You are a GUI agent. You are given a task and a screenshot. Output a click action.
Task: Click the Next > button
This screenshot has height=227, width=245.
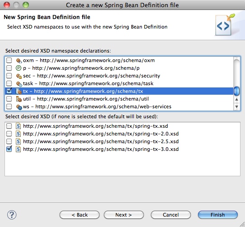click(x=124, y=215)
